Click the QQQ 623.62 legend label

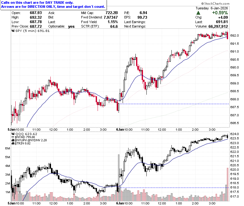[x=26, y=134]
